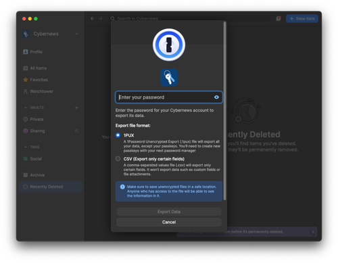
Task: Select Recently Deleted in sidebar
Action: point(51,187)
